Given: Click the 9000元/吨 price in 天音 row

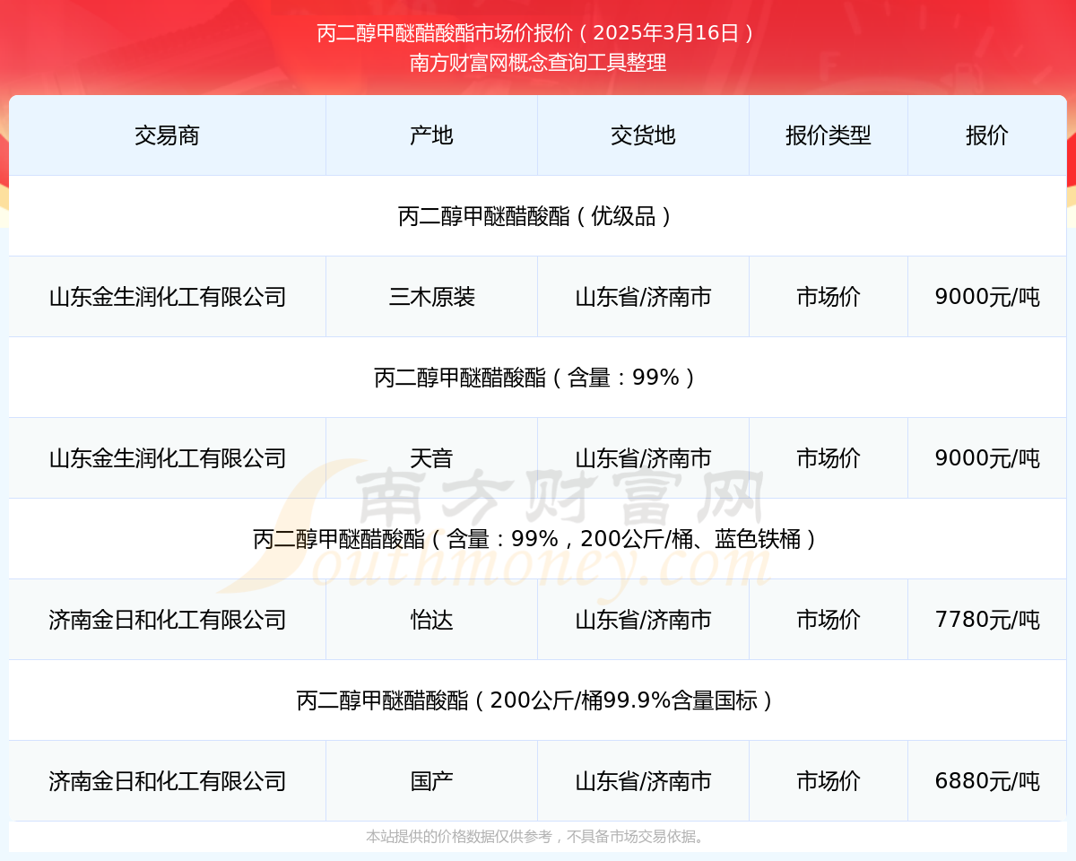Looking at the screenshot, I should [987, 458].
